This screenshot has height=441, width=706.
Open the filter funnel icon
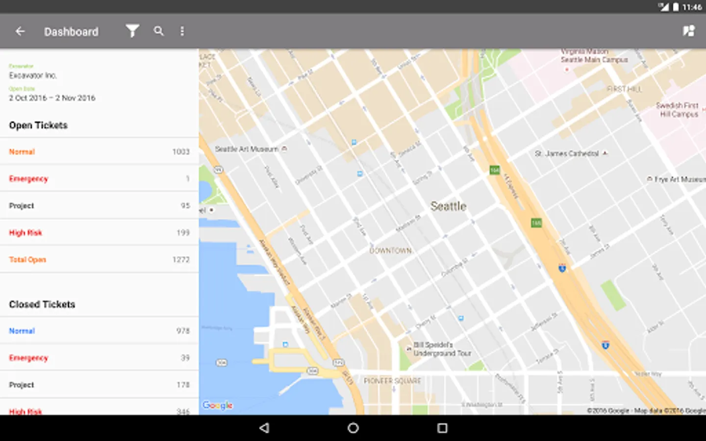(x=132, y=31)
